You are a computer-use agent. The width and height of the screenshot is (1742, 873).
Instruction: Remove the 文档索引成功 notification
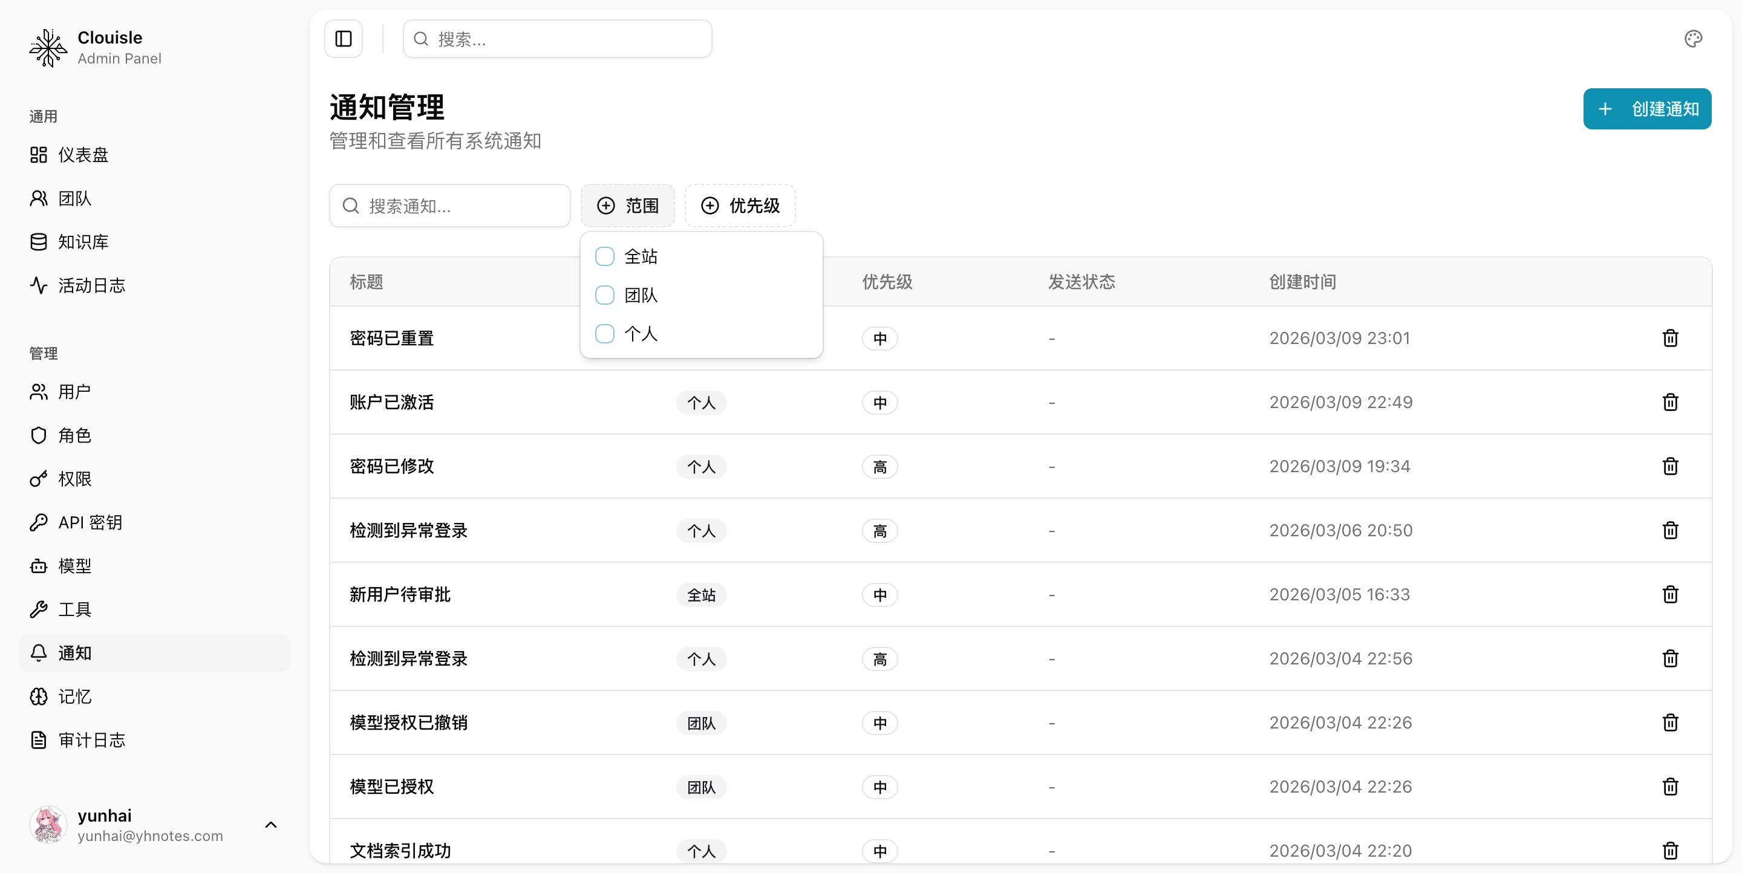[1669, 850]
